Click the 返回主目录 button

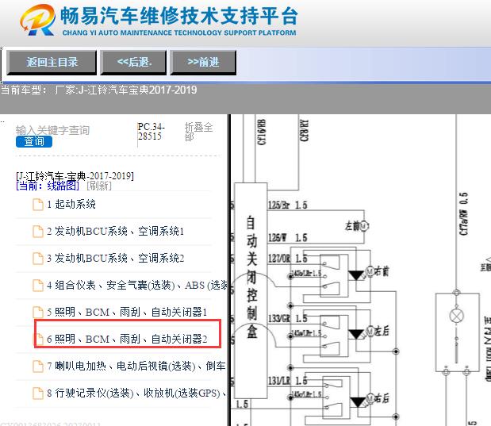(52, 63)
